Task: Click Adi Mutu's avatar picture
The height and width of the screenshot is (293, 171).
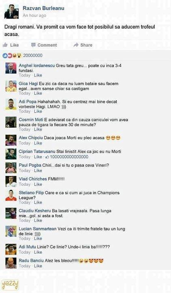Action: click(11, 249)
